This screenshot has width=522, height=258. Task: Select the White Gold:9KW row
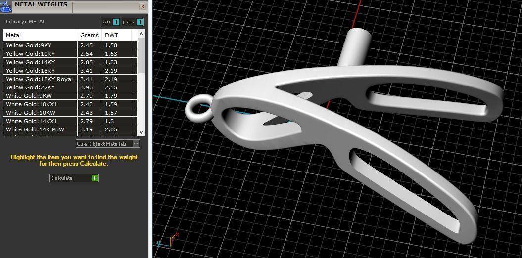[x=70, y=96]
